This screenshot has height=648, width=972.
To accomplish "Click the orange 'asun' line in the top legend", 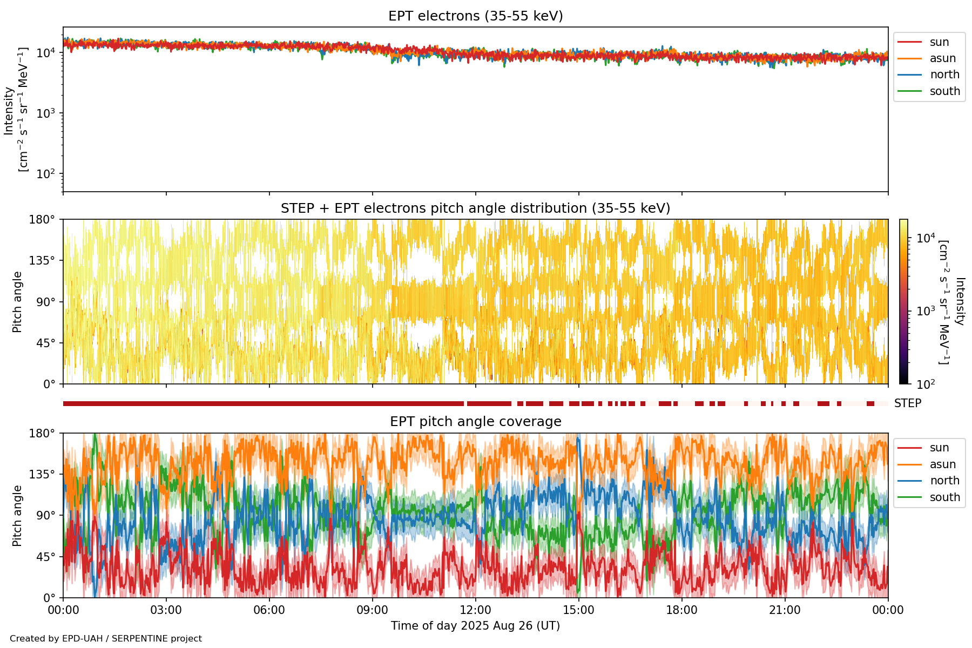I will pyautogui.click(x=909, y=58).
